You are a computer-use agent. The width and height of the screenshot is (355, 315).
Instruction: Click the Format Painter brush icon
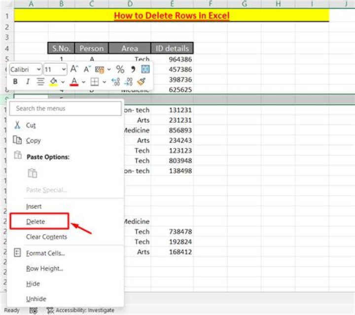click(142, 82)
